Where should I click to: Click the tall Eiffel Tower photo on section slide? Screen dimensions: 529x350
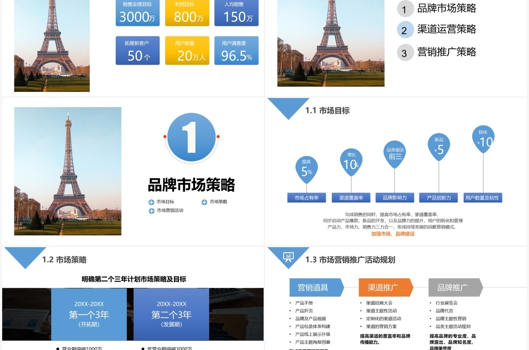click(68, 171)
